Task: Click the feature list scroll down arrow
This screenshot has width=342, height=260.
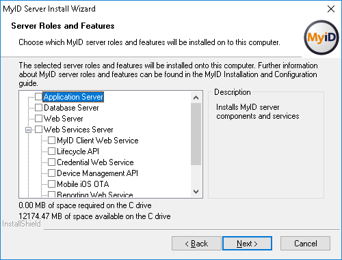Action: pos(196,192)
